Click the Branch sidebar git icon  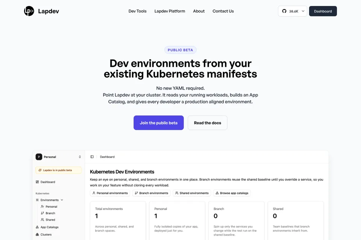(42, 213)
